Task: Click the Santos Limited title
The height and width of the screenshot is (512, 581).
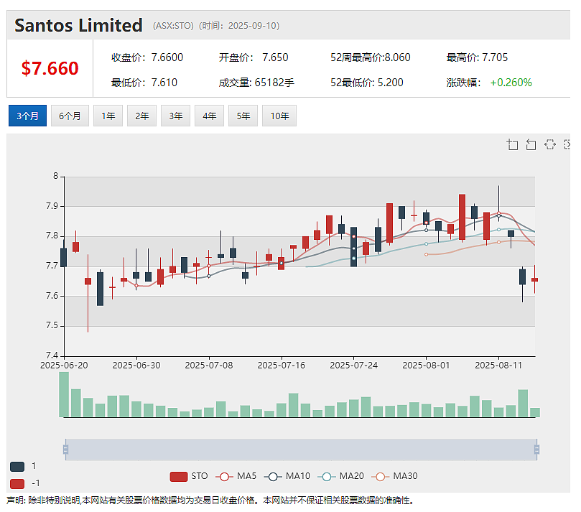Action: pyautogui.click(x=78, y=26)
